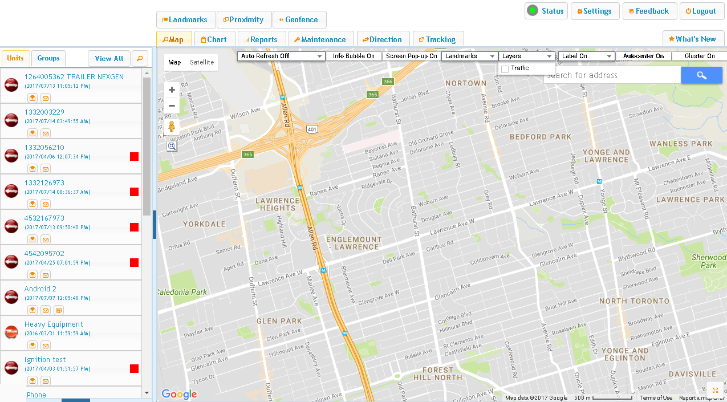Click the zoom-area magnifier below the pegman
Image resolution: width=727 pixels, height=402 pixels.
click(x=172, y=147)
